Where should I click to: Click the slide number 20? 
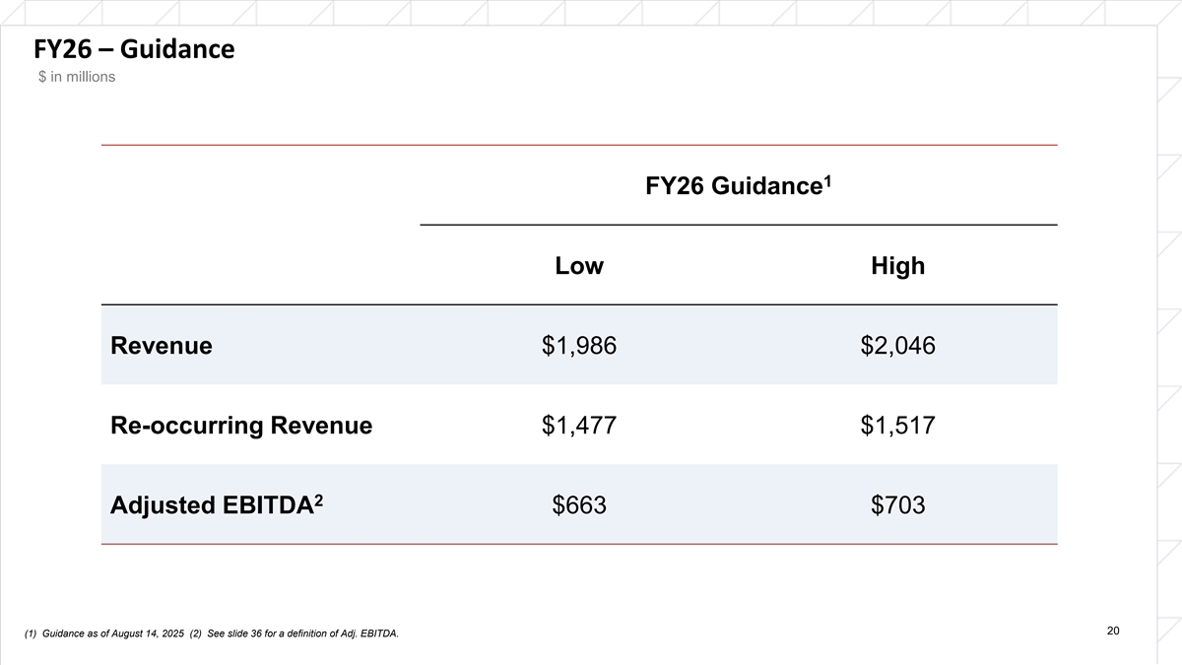pos(1113,631)
